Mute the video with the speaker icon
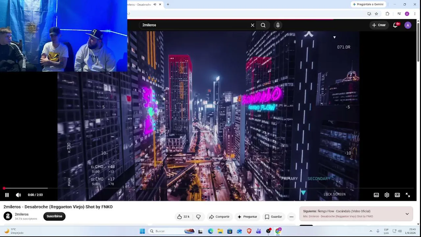This screenshot has height=237, width=421. [x=18, y=195]
